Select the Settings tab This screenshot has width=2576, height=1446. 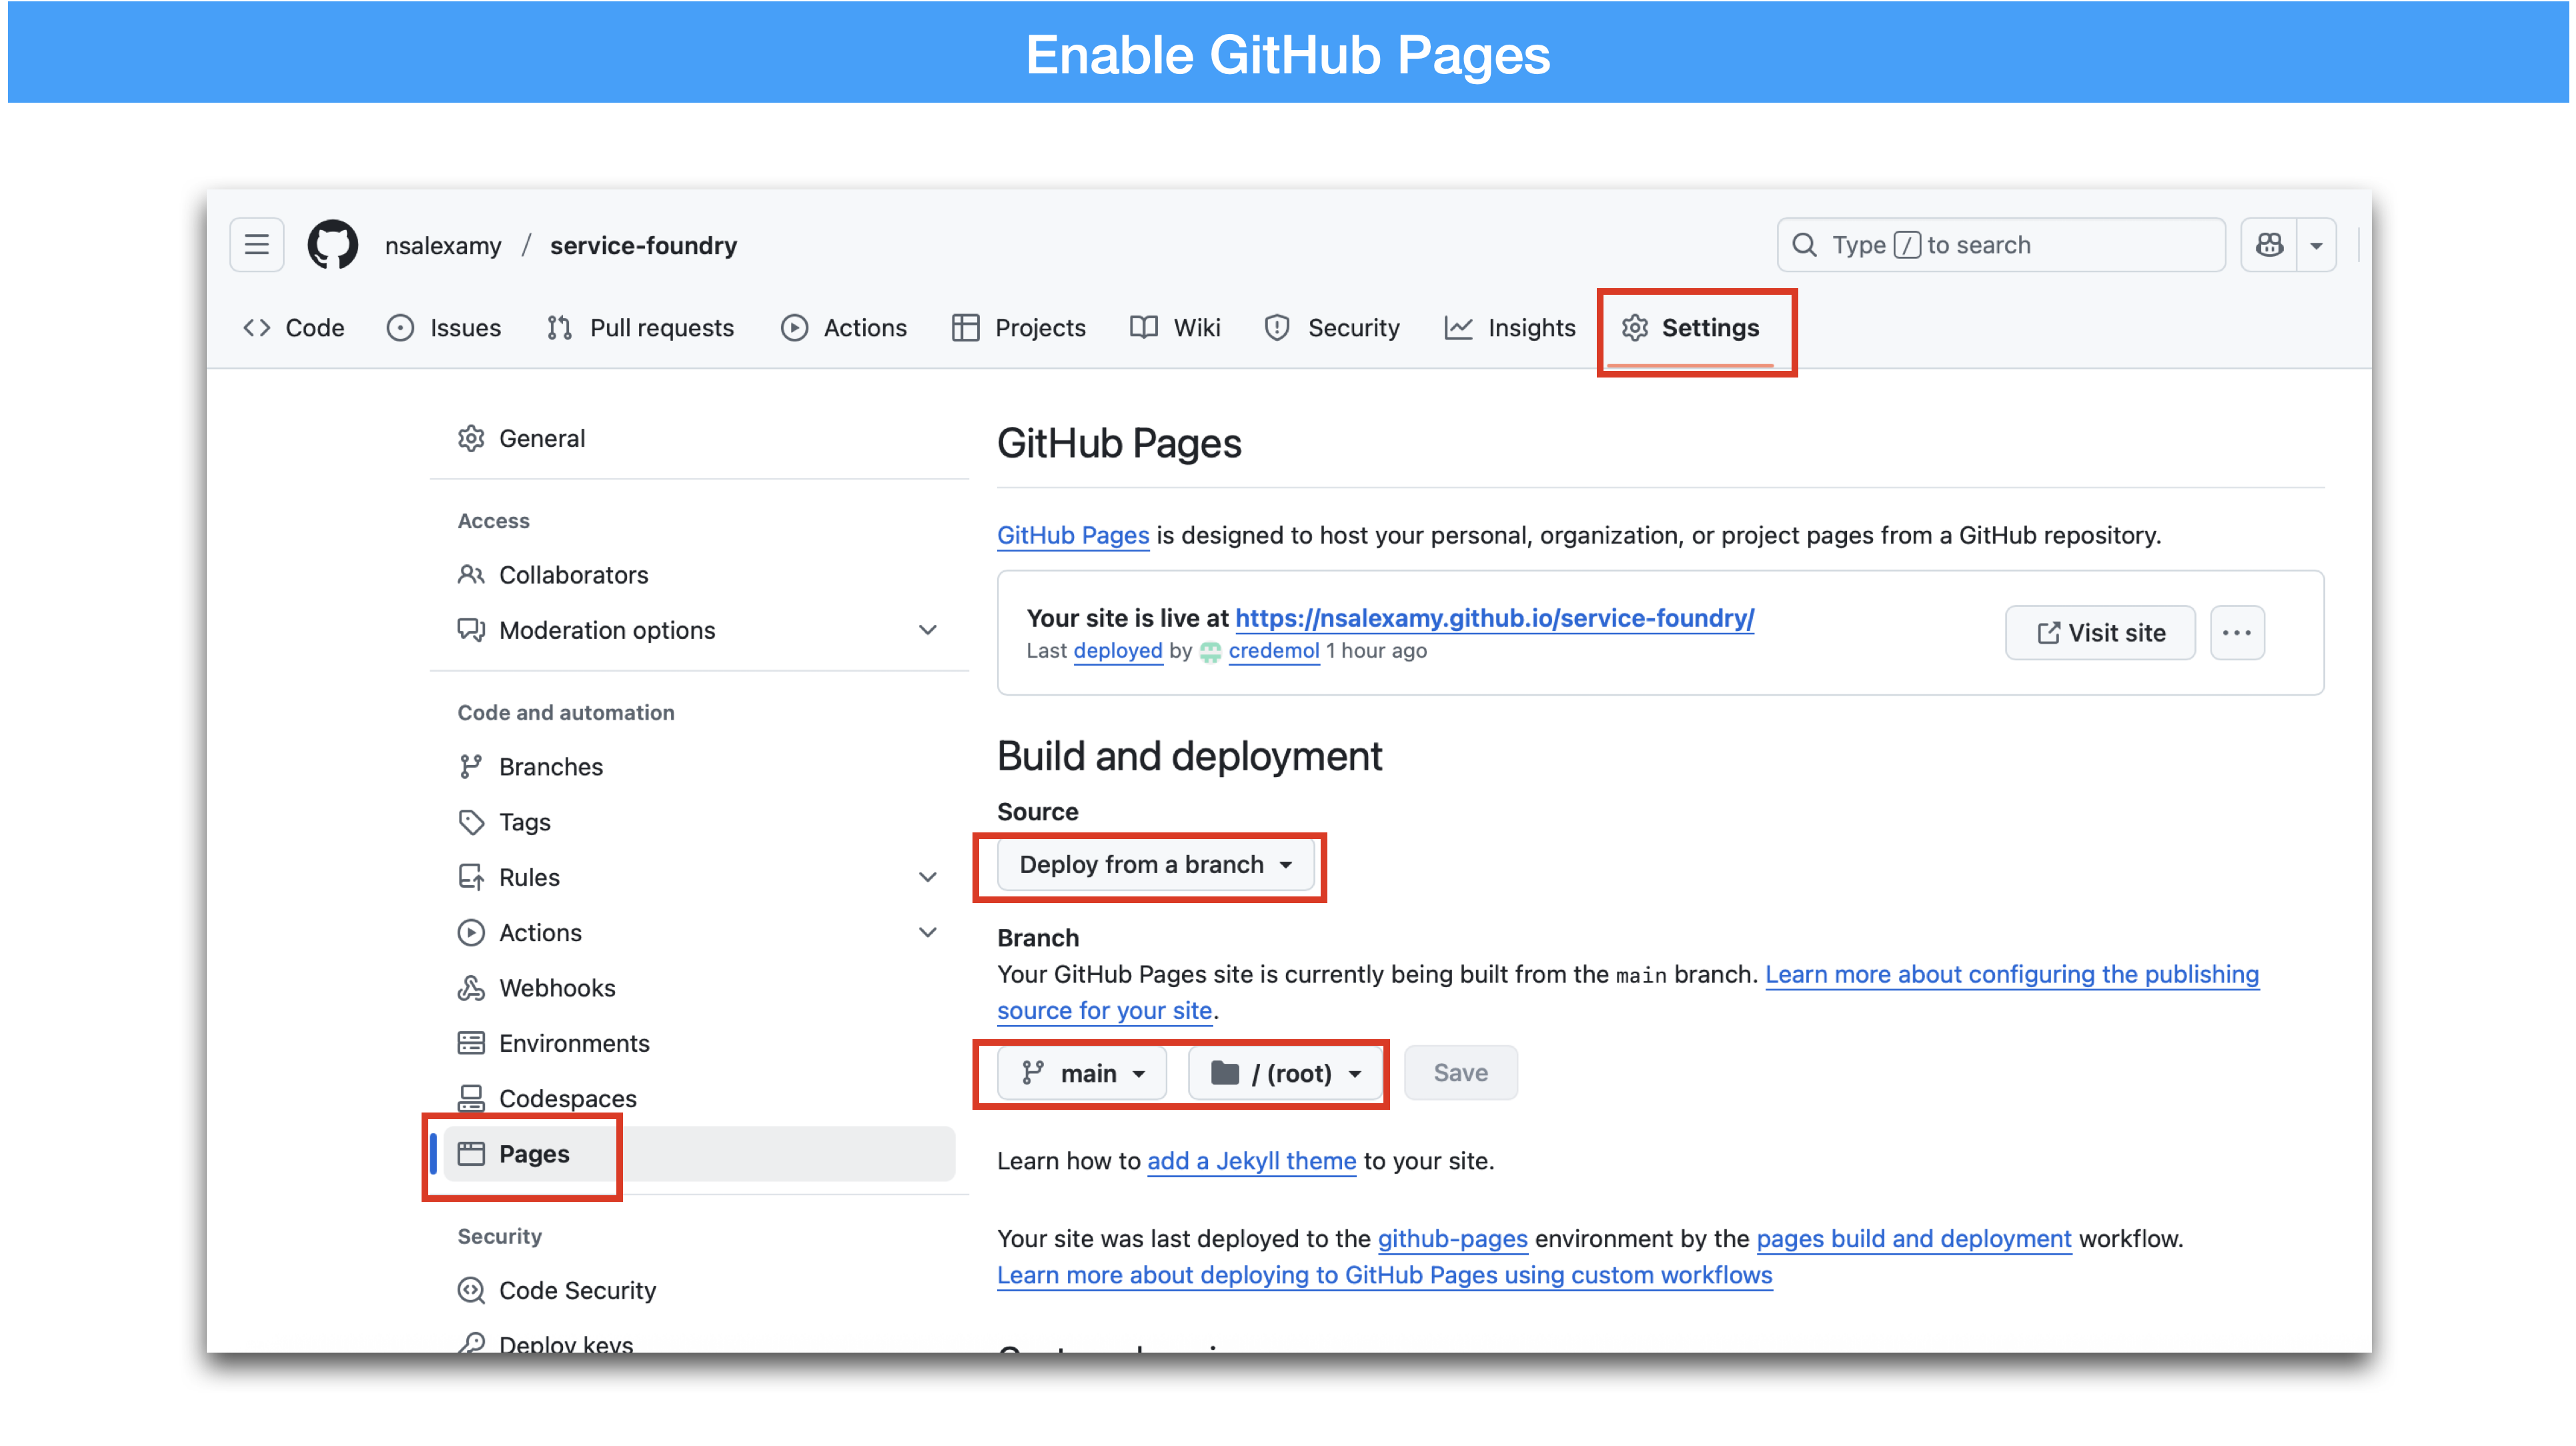pyautogui.click(x=1690, y=328)
